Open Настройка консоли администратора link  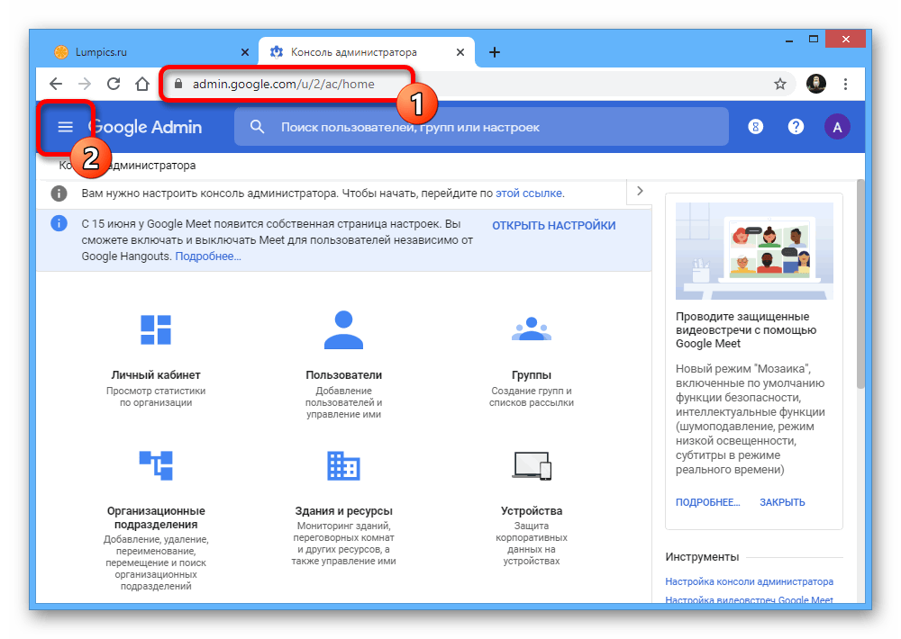click(x=749, y=581)
